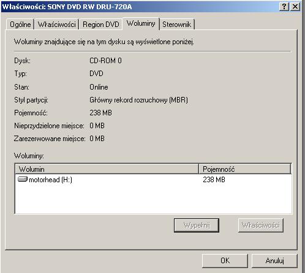Viewport: 305px width, 273px height.
Task: Click the Typ: label
Action: (x=20, y=74)
